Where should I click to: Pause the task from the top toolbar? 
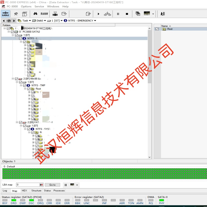[118, 14]
